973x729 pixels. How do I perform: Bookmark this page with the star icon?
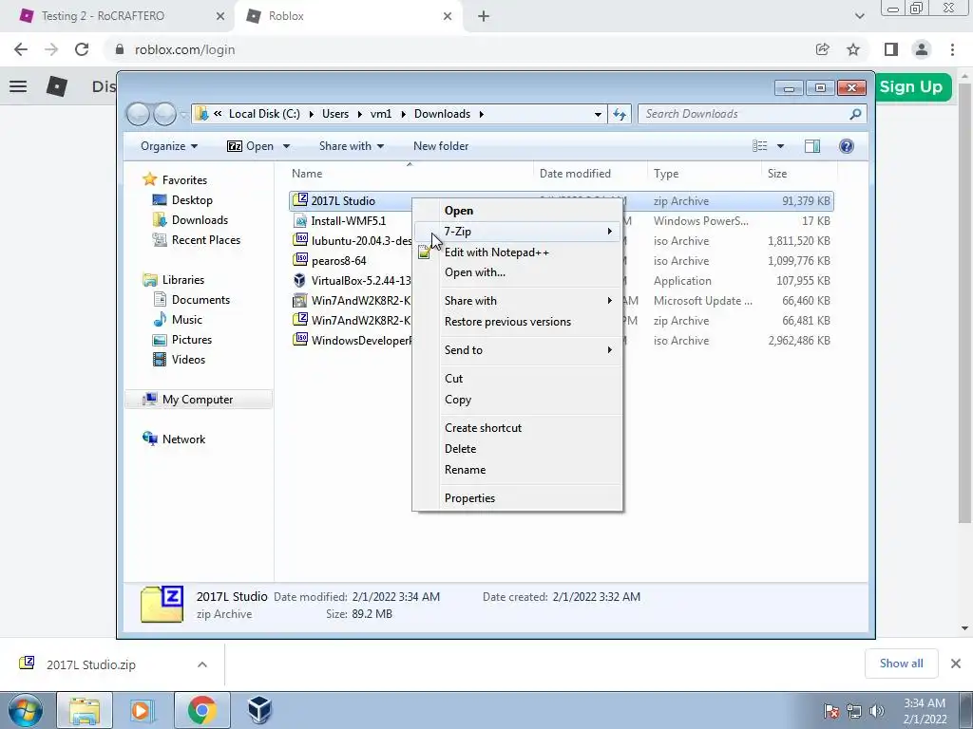[853, 49]
